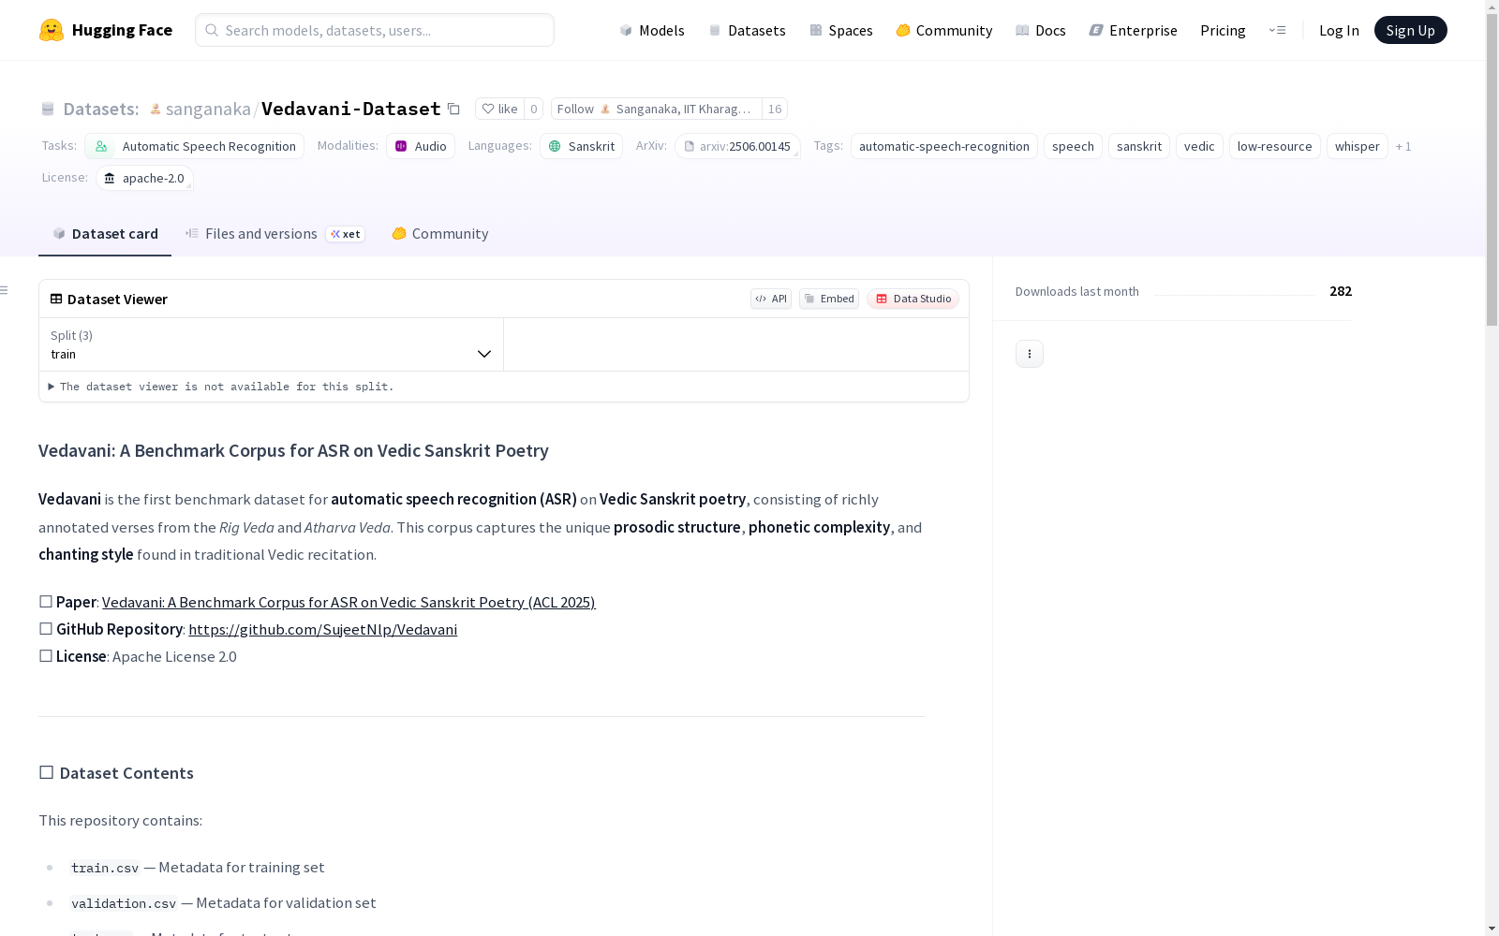Viewport: 1499px width, 936px height.
Task: Open the Files and versions tab
Action: [275, 234]
